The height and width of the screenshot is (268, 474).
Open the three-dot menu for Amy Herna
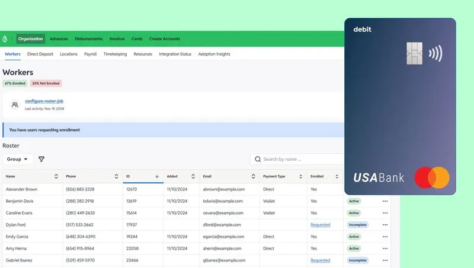[x=385, y=248]
